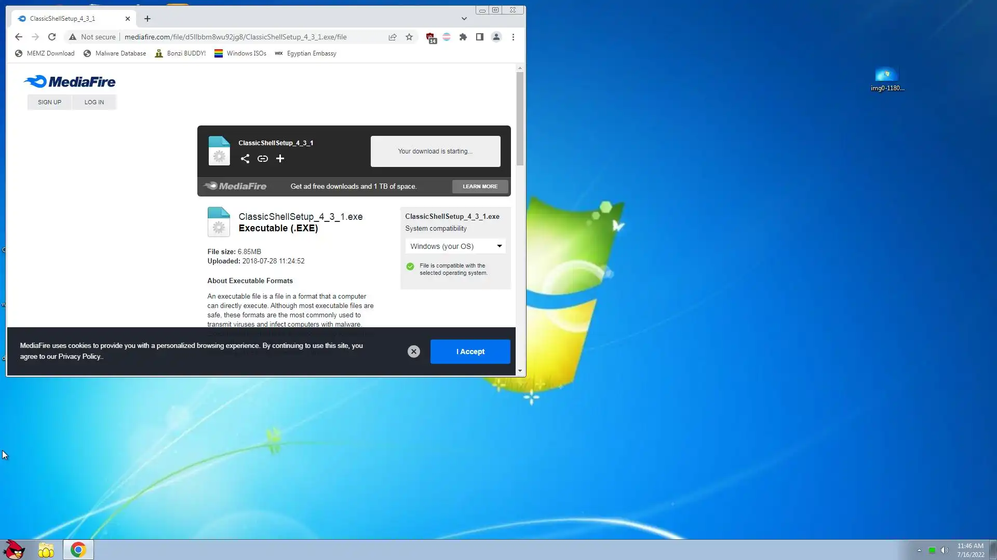Click the share icon under ClassicShellSetup_4_3_1
This screenshot has height=560, width=997.
pyautogui.click(x=245, y=159)
